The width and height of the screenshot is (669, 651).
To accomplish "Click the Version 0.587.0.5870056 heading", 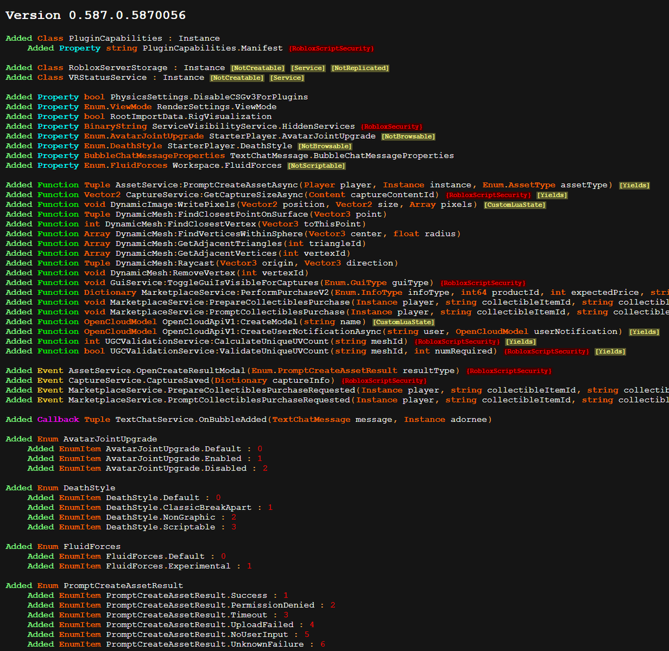I will pyautogui.click(x=95, y=15).
